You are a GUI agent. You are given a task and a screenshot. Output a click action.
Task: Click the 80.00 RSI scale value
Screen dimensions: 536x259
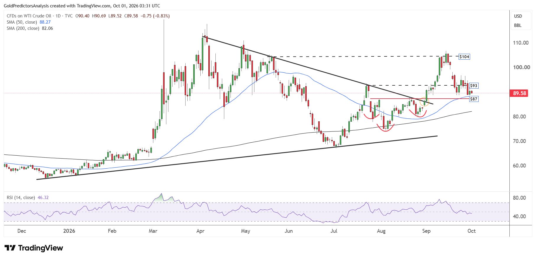[x=519, y=198]
